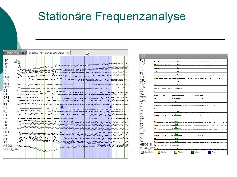Screen dimensions: 237x177
Task: Close the Raw Data tab
Action: (x=68, y=53)
